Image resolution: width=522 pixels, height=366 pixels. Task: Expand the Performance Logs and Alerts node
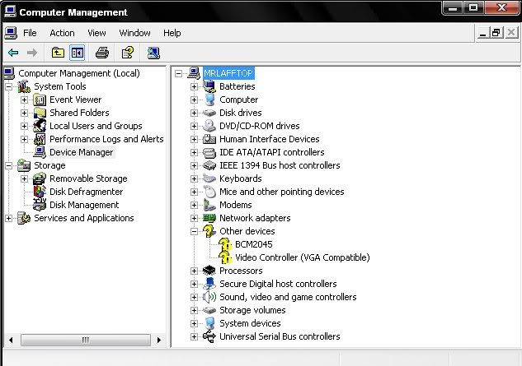(24, 139)
